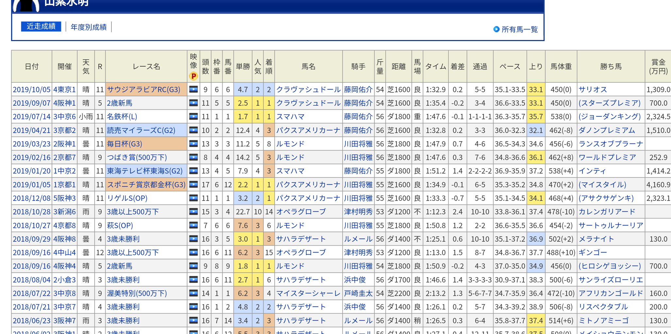Image resolution: width=671 pixels, height=334 pixels.
Task: Open jockey 津村明秀 in 2018/10/28 row
Action: (x=358, y=212)
